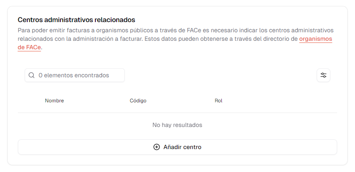Screen dimensions: 355x172
Task: Click the plus circle icon beside Añadir centro
Action: pyautogui.click(x=157, y=147)
